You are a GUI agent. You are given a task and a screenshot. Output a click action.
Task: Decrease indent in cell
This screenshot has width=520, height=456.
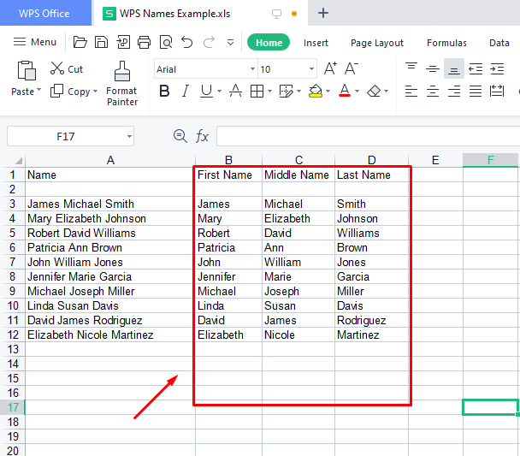pyautogui.click(x=476, y=68)
